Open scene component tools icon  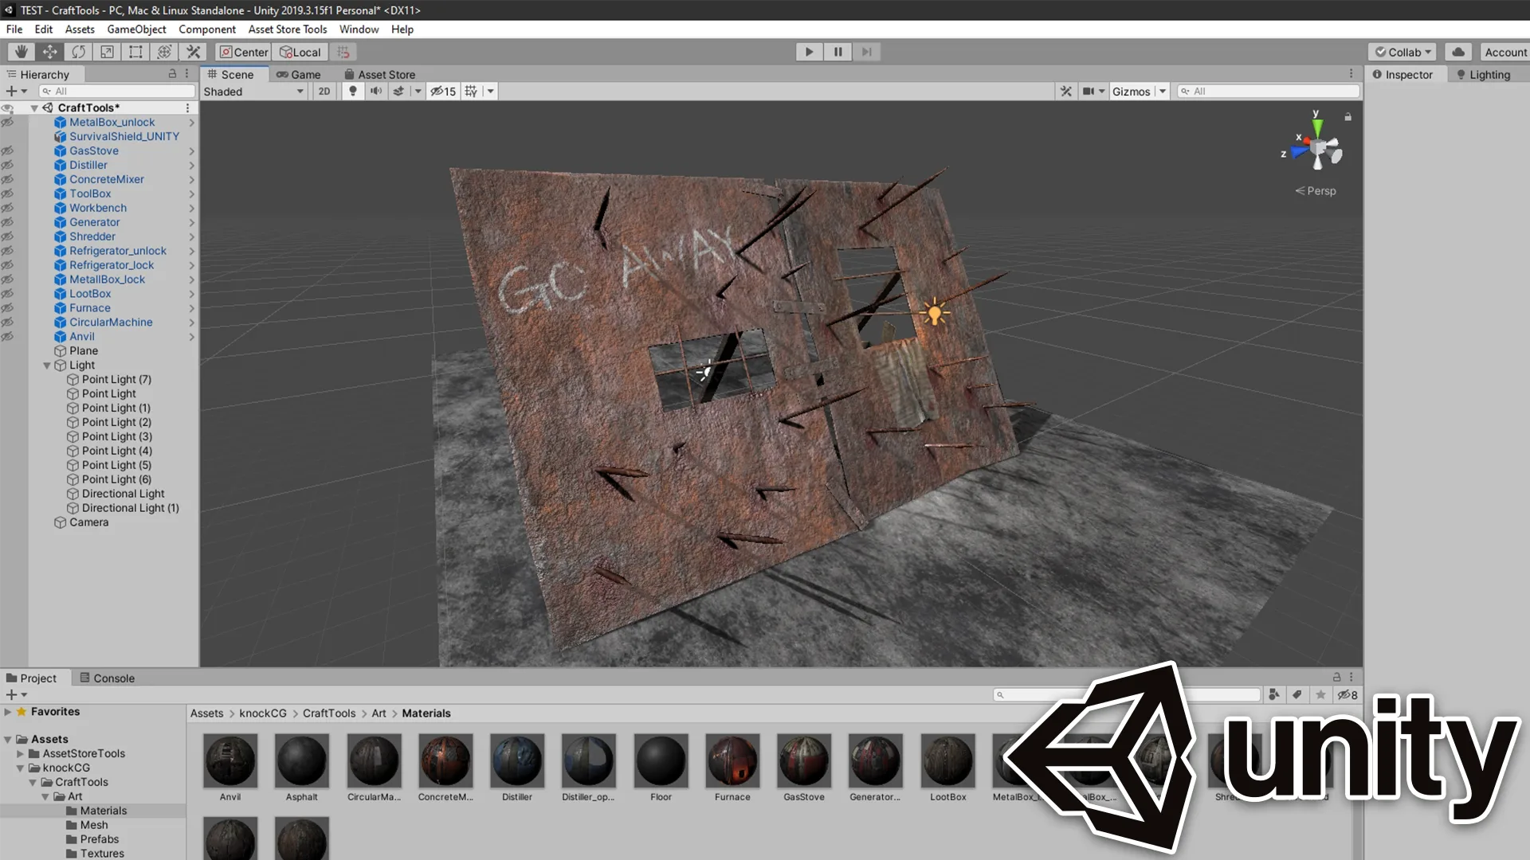(1066, 91)
